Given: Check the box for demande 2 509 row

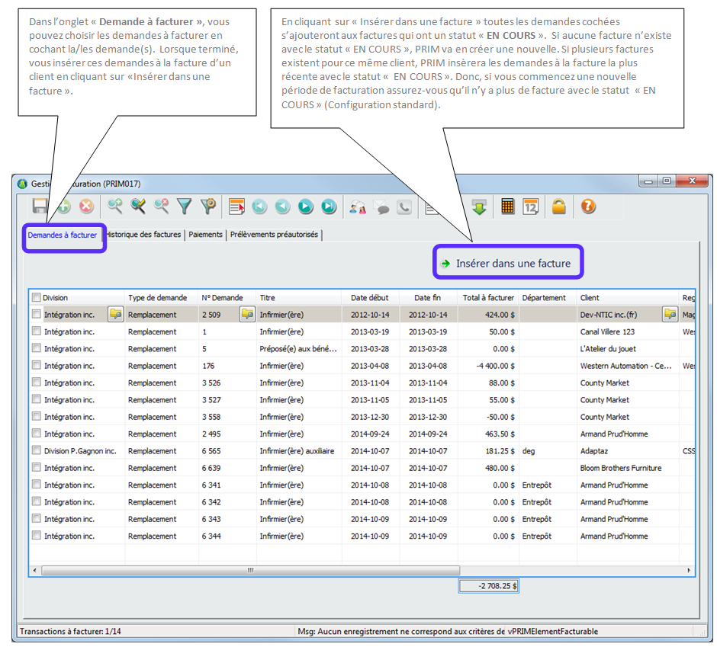Looking at the screenshot, I should (x=36, y=314).
